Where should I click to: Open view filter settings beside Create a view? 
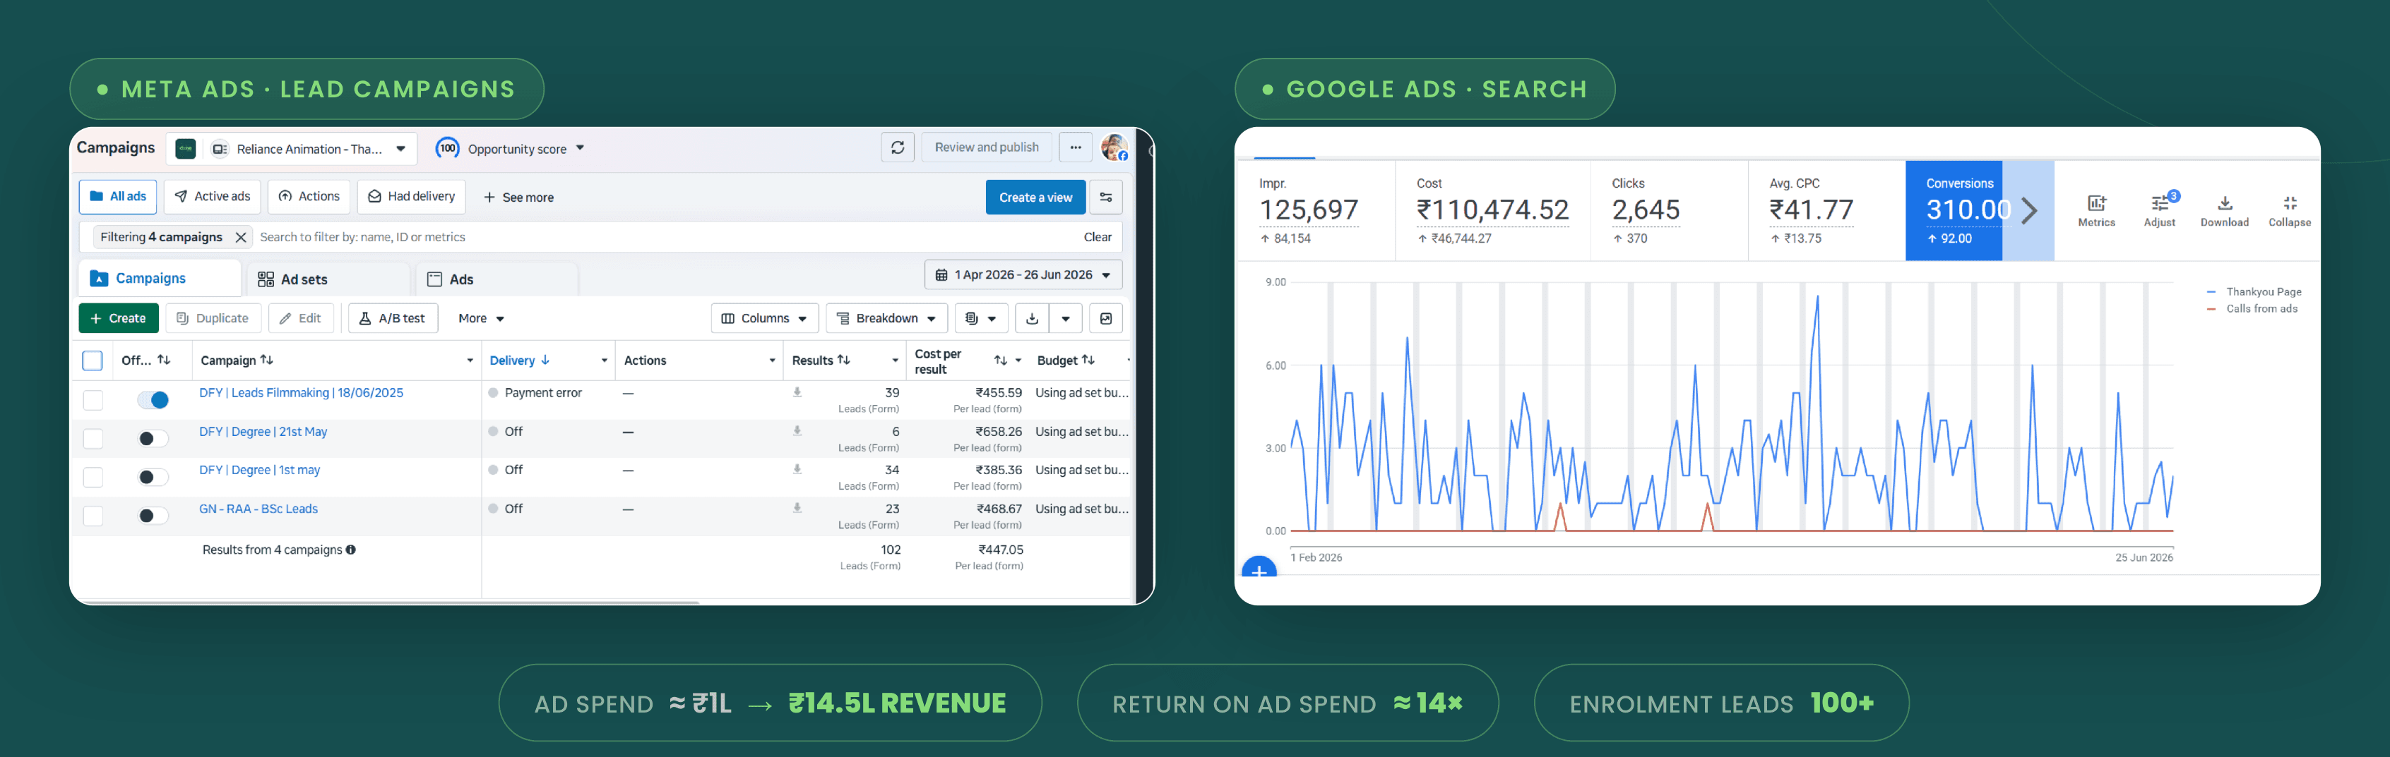coord(1106,198)
